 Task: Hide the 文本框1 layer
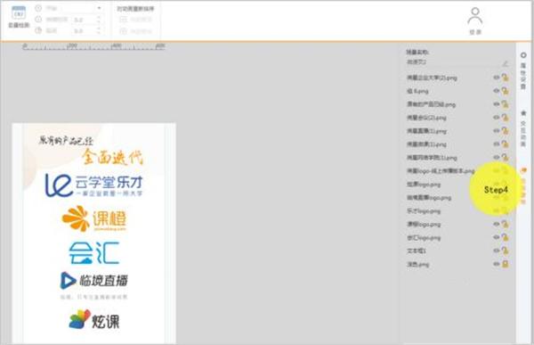[x=497, y=251]
